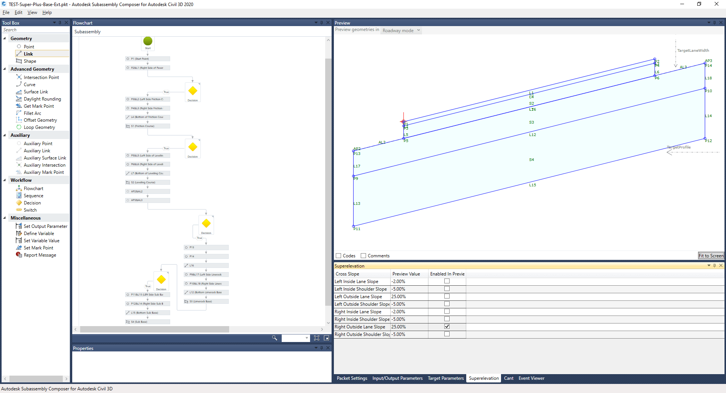
Task: Enable preview for Right Inside Lane Slope
Action: [x=447, y=311]
